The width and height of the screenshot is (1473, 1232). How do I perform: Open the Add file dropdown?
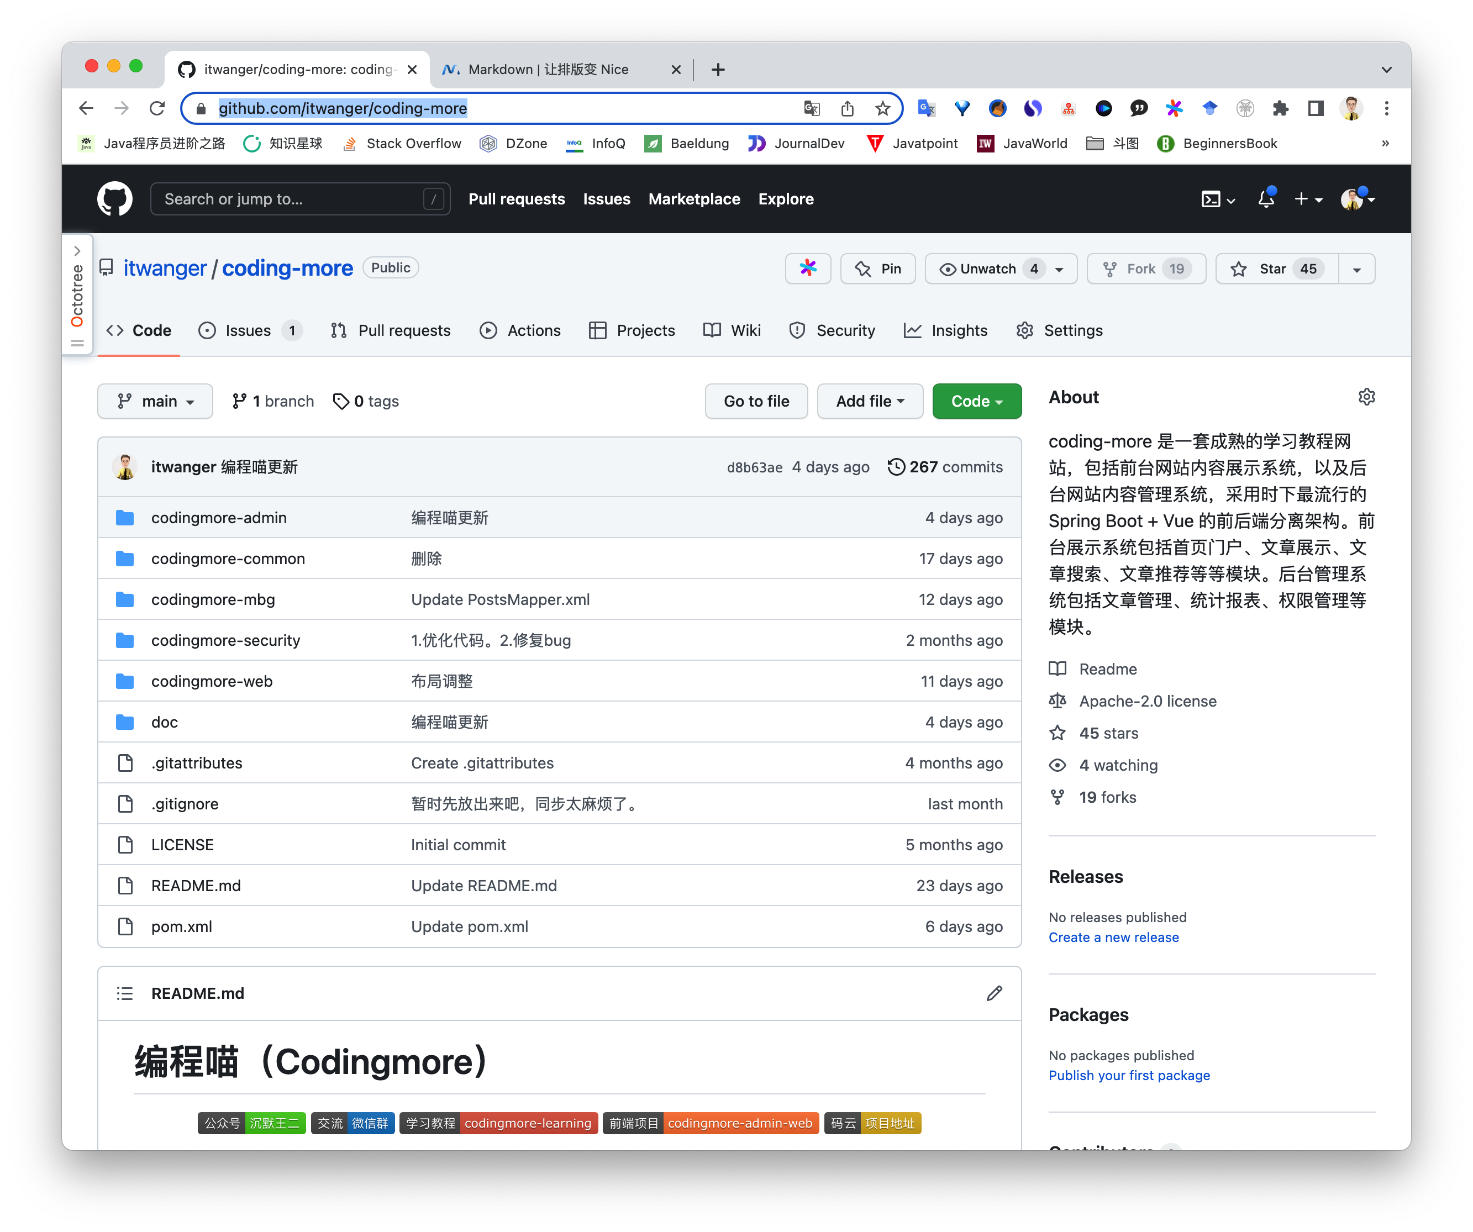point(869,401)
